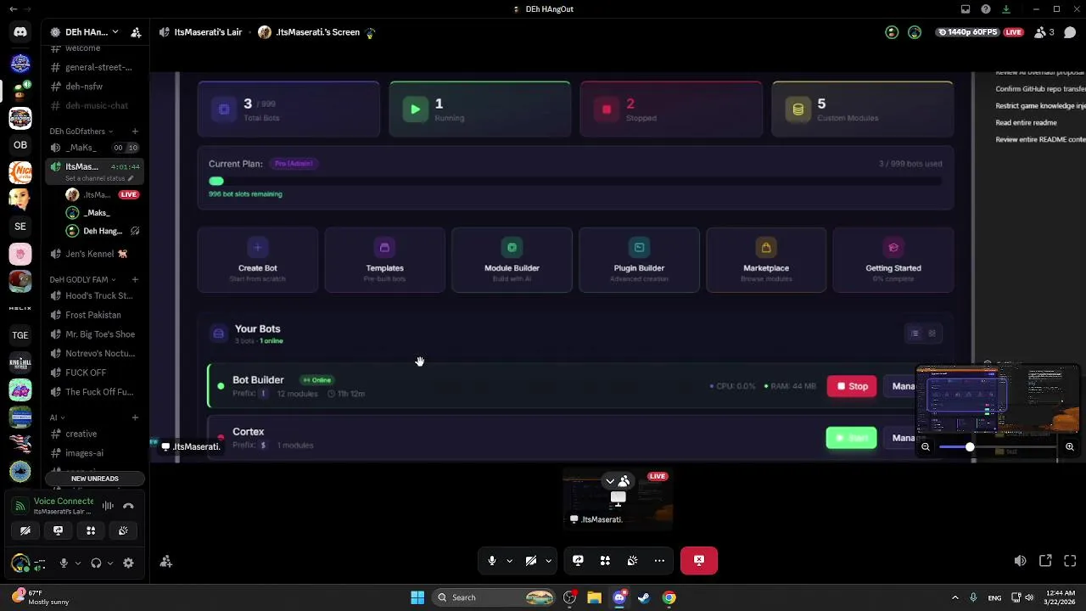Open Discord direct messages home icon
The width and height of the screenshot is (1086, 611).
click(x=20, y=32)
